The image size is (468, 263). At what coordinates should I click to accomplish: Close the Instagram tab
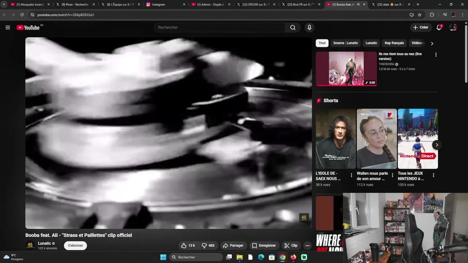point(184,4)
